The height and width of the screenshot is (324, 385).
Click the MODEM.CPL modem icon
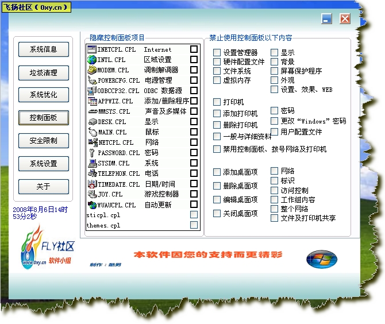92,70
